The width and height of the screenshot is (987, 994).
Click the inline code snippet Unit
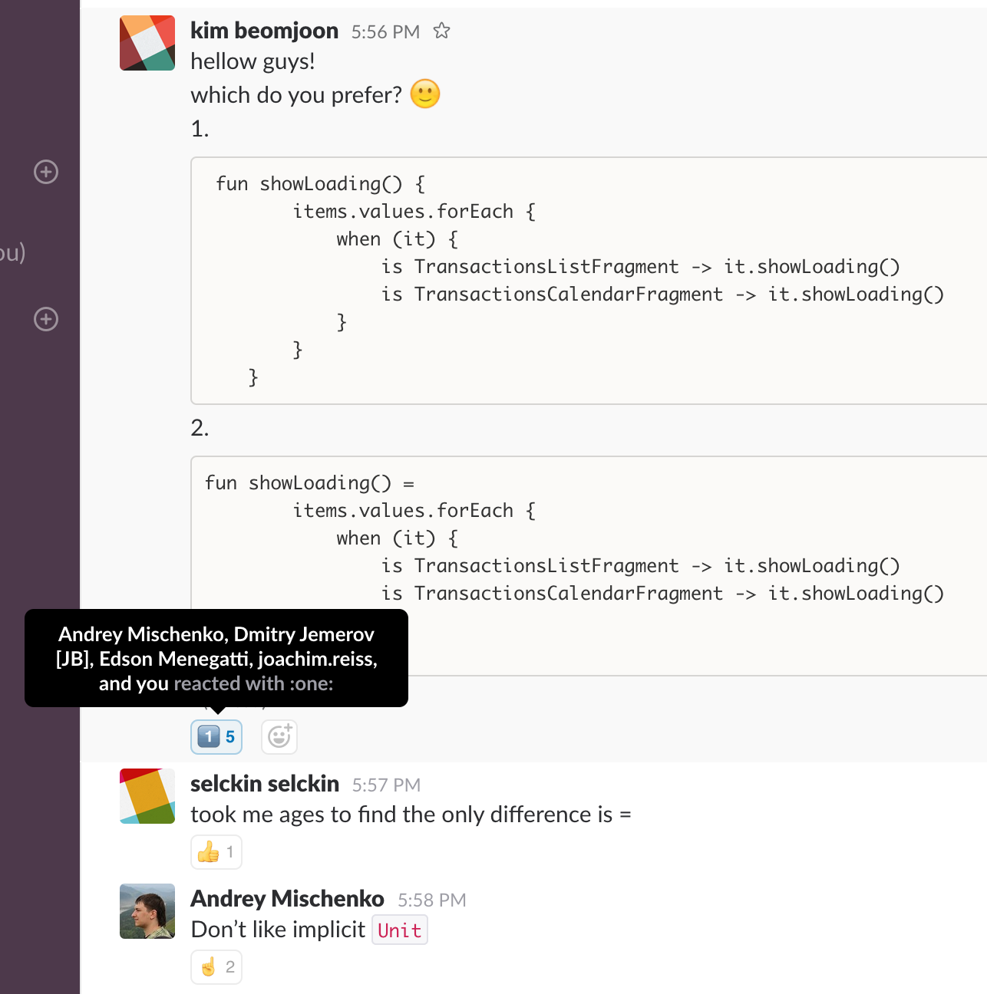click(x=399, y=930)
